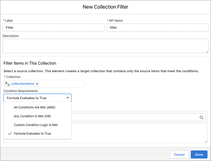Pick Custom Condition Logic Is Met option
Image resolution: width=211 pixels, height=161 pixels.
point(37,125)
